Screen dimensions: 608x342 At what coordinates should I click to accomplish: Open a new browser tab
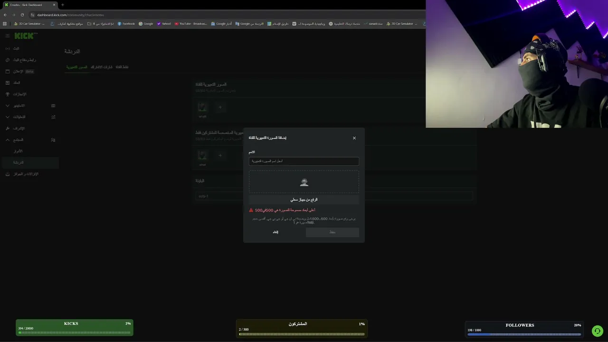coord(62,5)
